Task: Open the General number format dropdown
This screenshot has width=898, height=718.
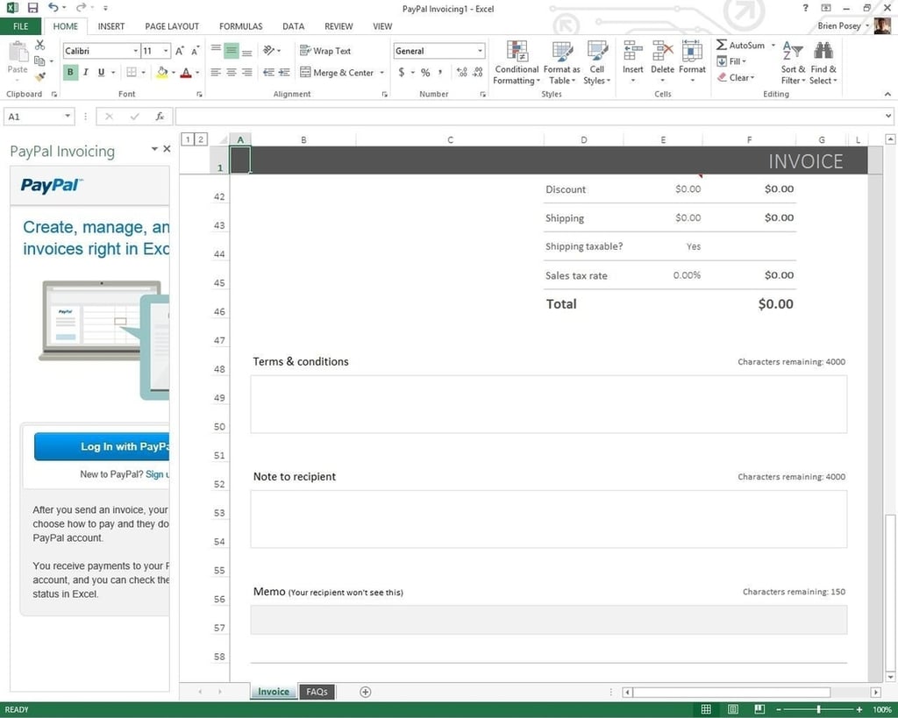Action: click(480, 51)
